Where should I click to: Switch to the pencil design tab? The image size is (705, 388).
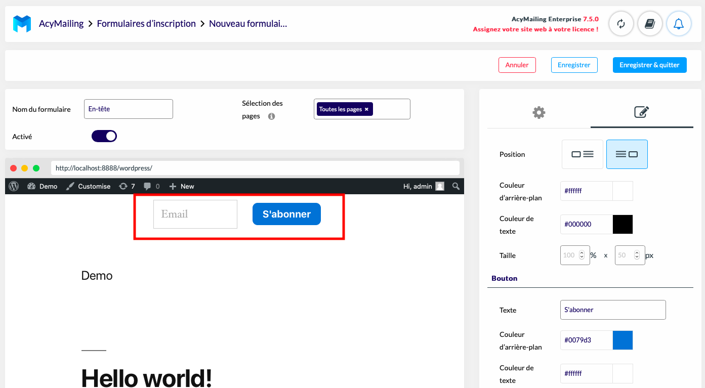tap(642, 112)
